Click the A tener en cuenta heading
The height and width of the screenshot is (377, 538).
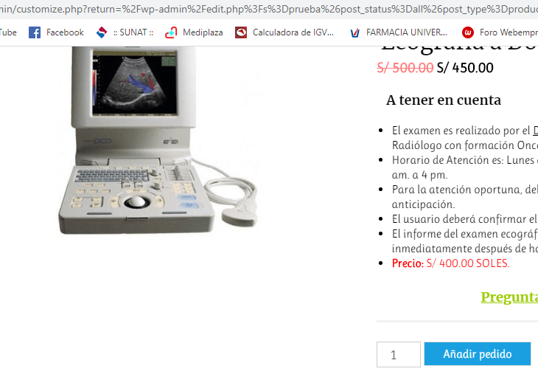[444, 100]
